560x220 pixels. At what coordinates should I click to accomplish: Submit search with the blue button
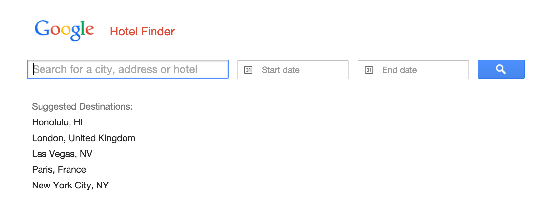[501, 69]
